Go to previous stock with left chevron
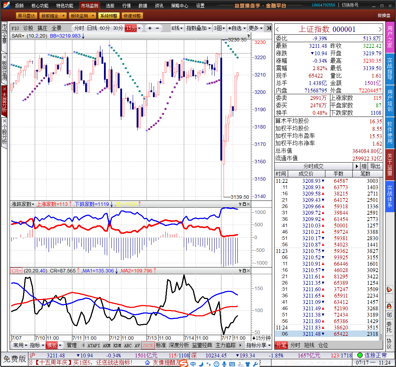 [278, 29]
